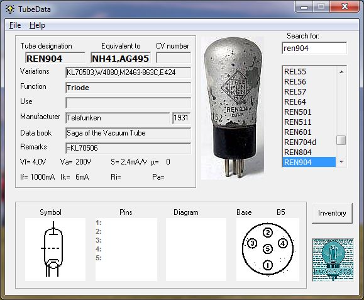Click the Tube designation field REN904
Viewport: 364px width, 300px height.
click(55, 58)
